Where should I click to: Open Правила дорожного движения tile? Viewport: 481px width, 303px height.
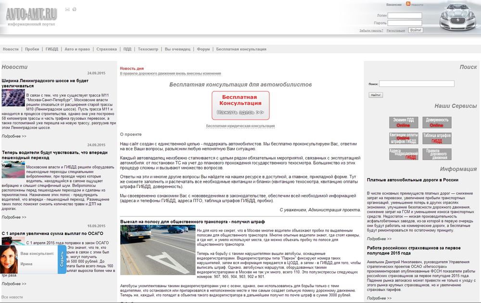(437, 154)
